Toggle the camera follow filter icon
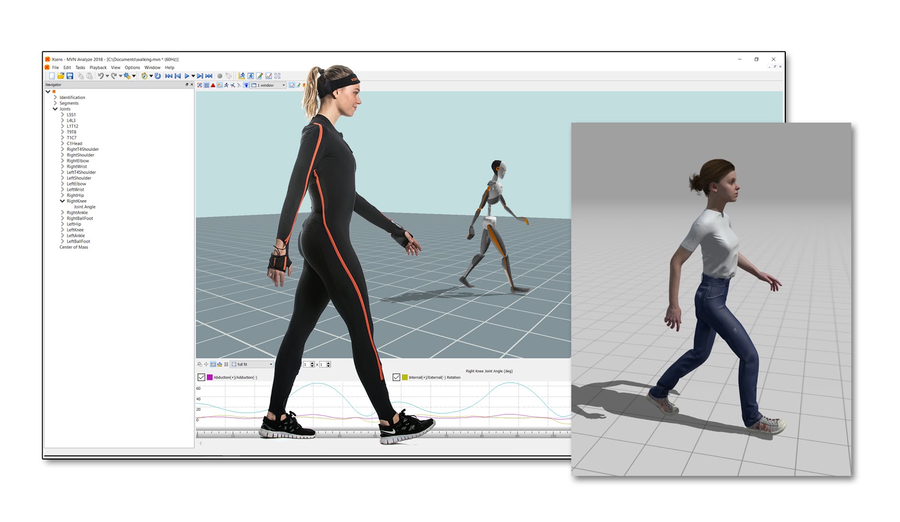 (246, 85)
